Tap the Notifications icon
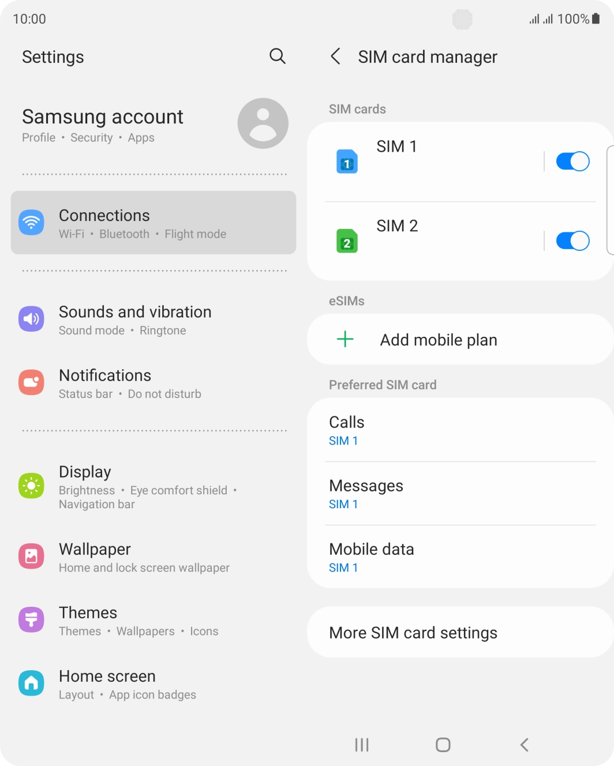 (x=31, y=382)
